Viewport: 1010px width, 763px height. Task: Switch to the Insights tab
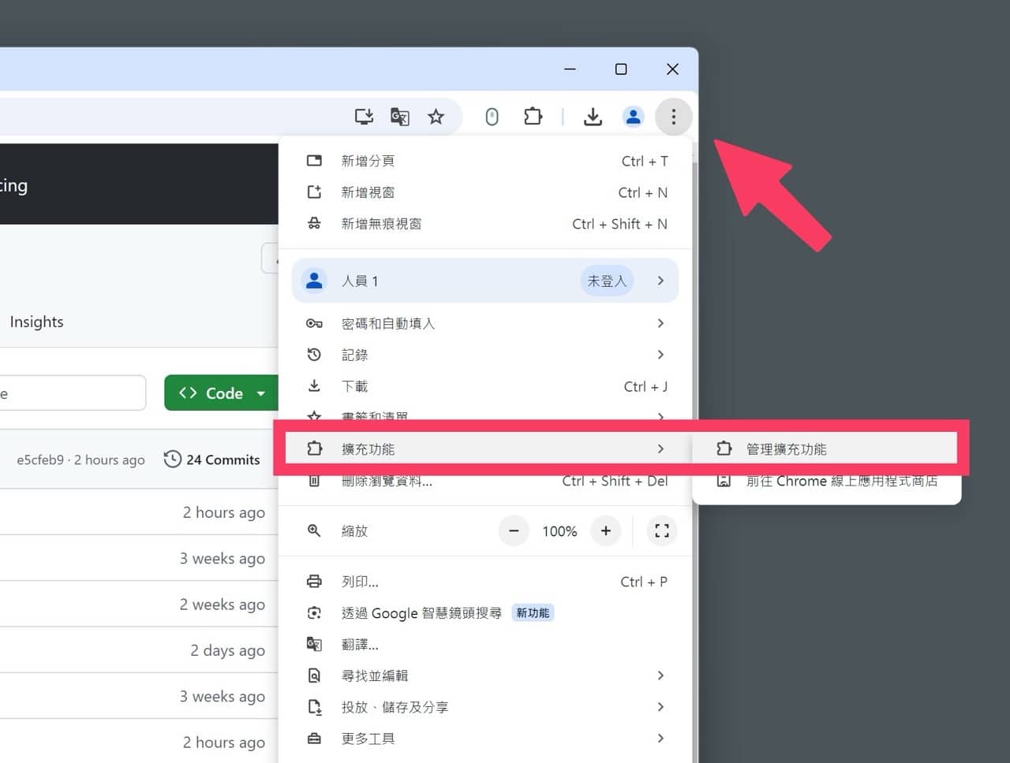(36, 322)
